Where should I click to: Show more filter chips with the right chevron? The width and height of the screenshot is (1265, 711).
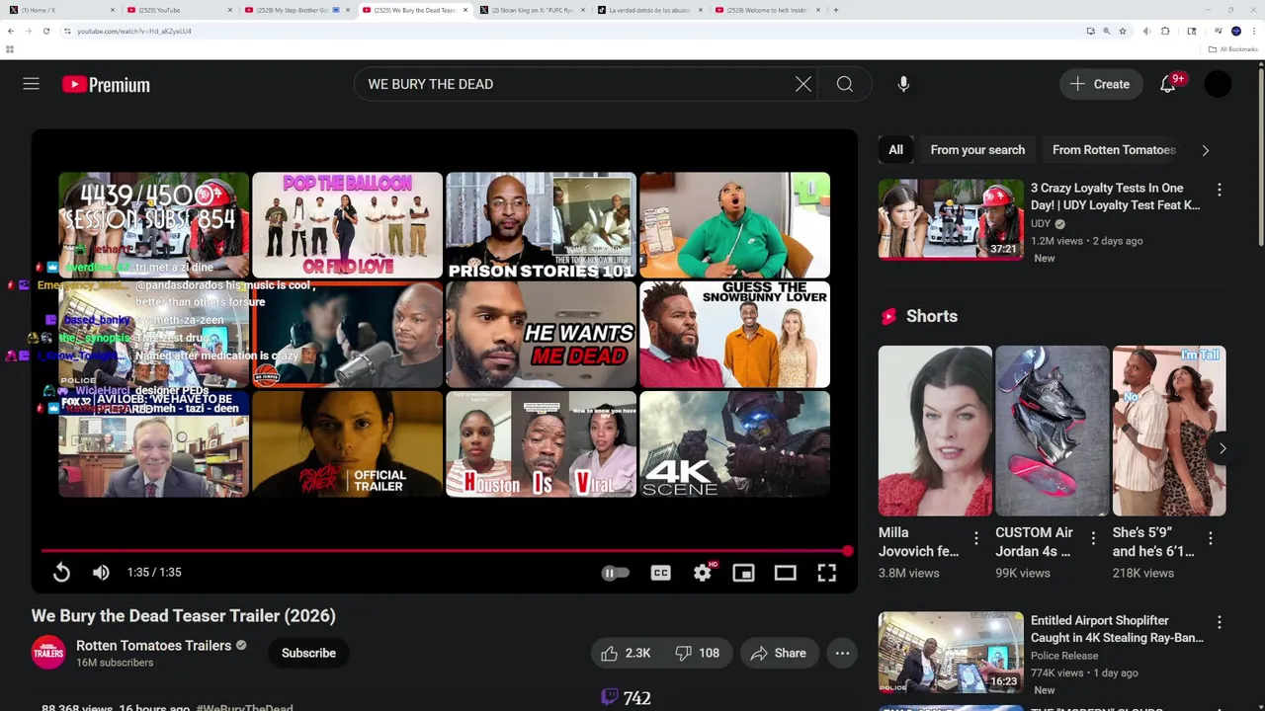tap(1205, 150)
